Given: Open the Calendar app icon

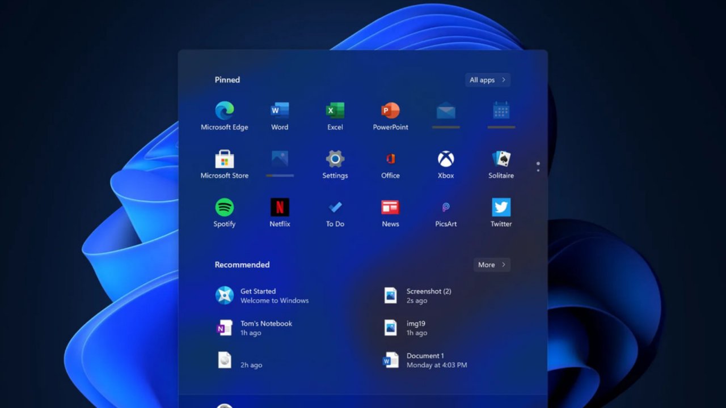Looking at the screenshot, I should pyautogui.click(x=501, y=110).
